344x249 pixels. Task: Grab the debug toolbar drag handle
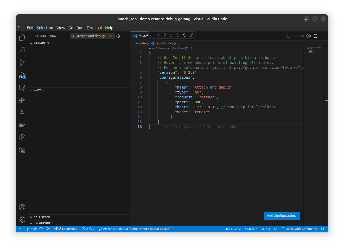coord(152,35)
